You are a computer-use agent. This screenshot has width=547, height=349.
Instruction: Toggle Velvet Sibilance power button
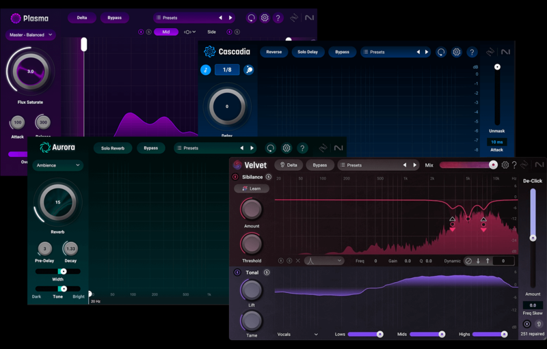point(235,177)
